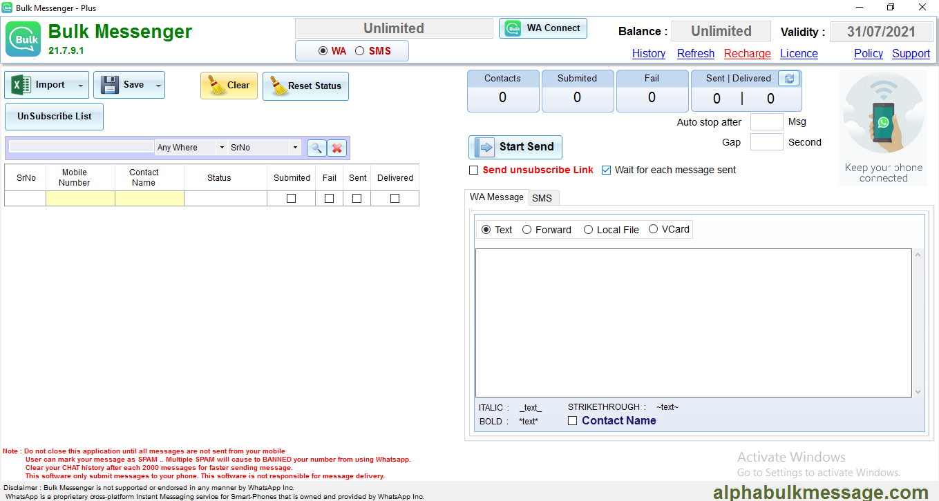Image resolution: width=939 pixels, height=501 pixels.
Task: Choose the Text message type radio
Action: click(x=486, y=230)
